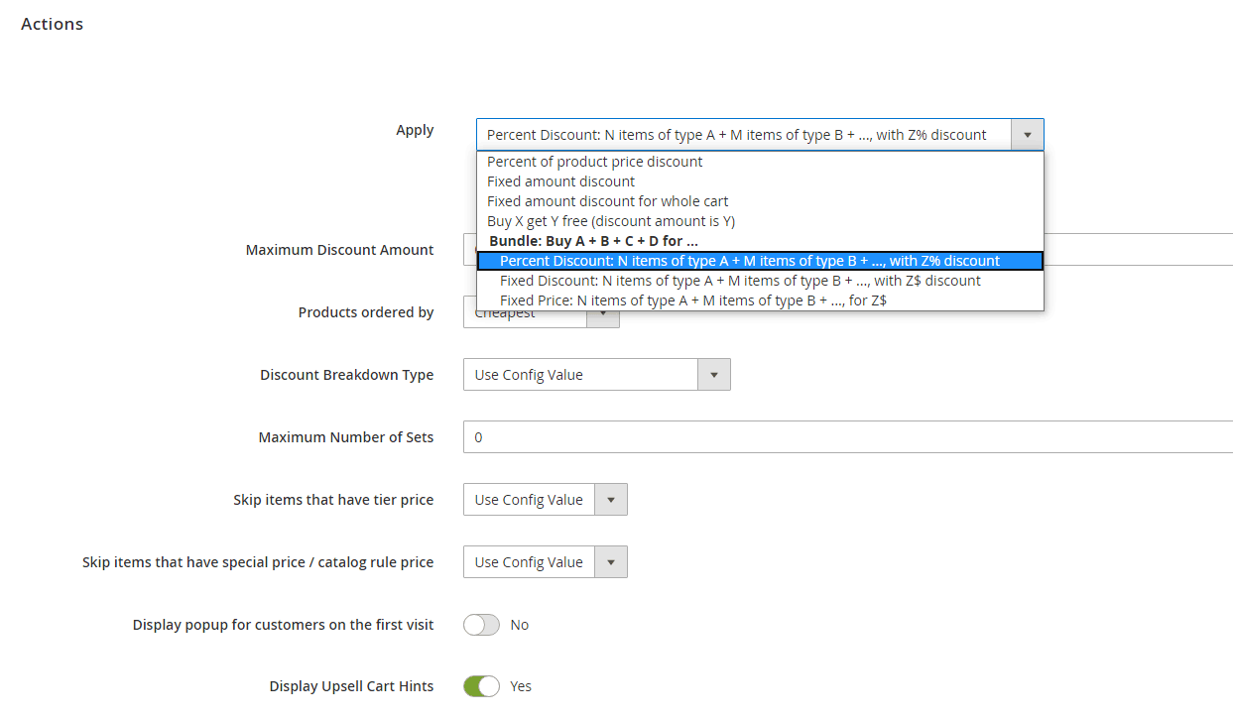Choose Fixed Discount bundle option with Z$ discount

(760, 281)
